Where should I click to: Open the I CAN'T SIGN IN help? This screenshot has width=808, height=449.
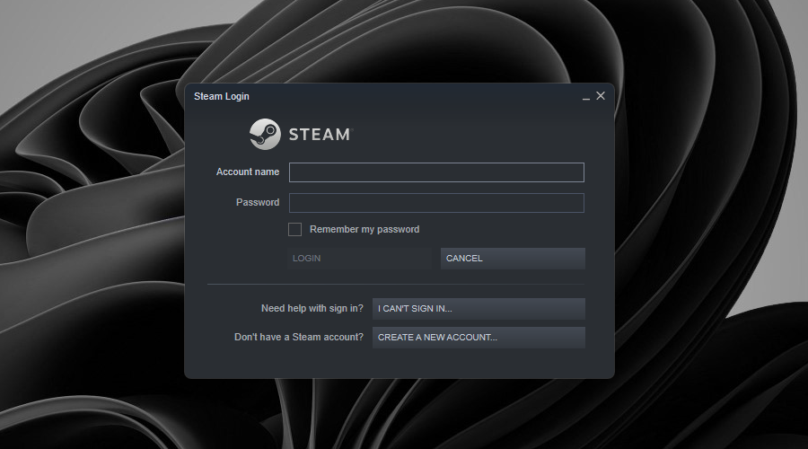pos(479,308)
